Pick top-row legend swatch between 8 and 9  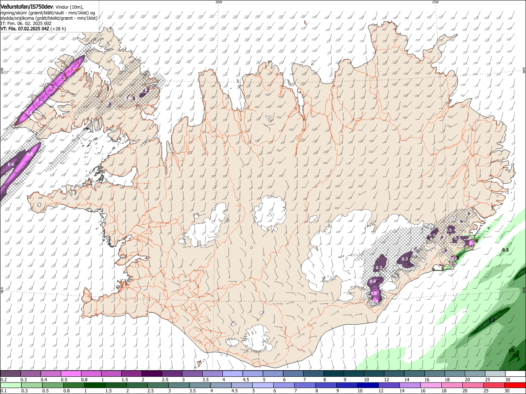[333, 374]
